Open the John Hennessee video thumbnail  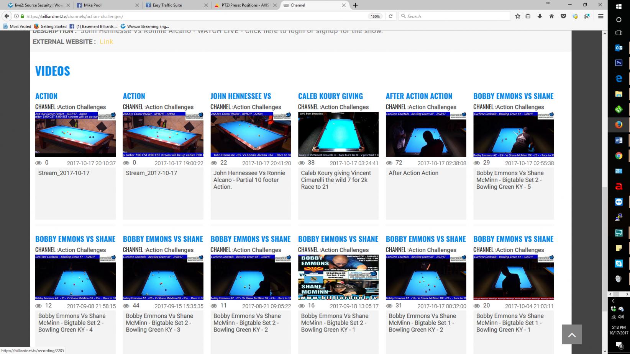coord(251,134)
